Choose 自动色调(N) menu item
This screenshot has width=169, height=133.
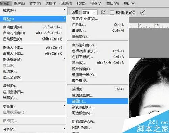[x=33, y=27]
